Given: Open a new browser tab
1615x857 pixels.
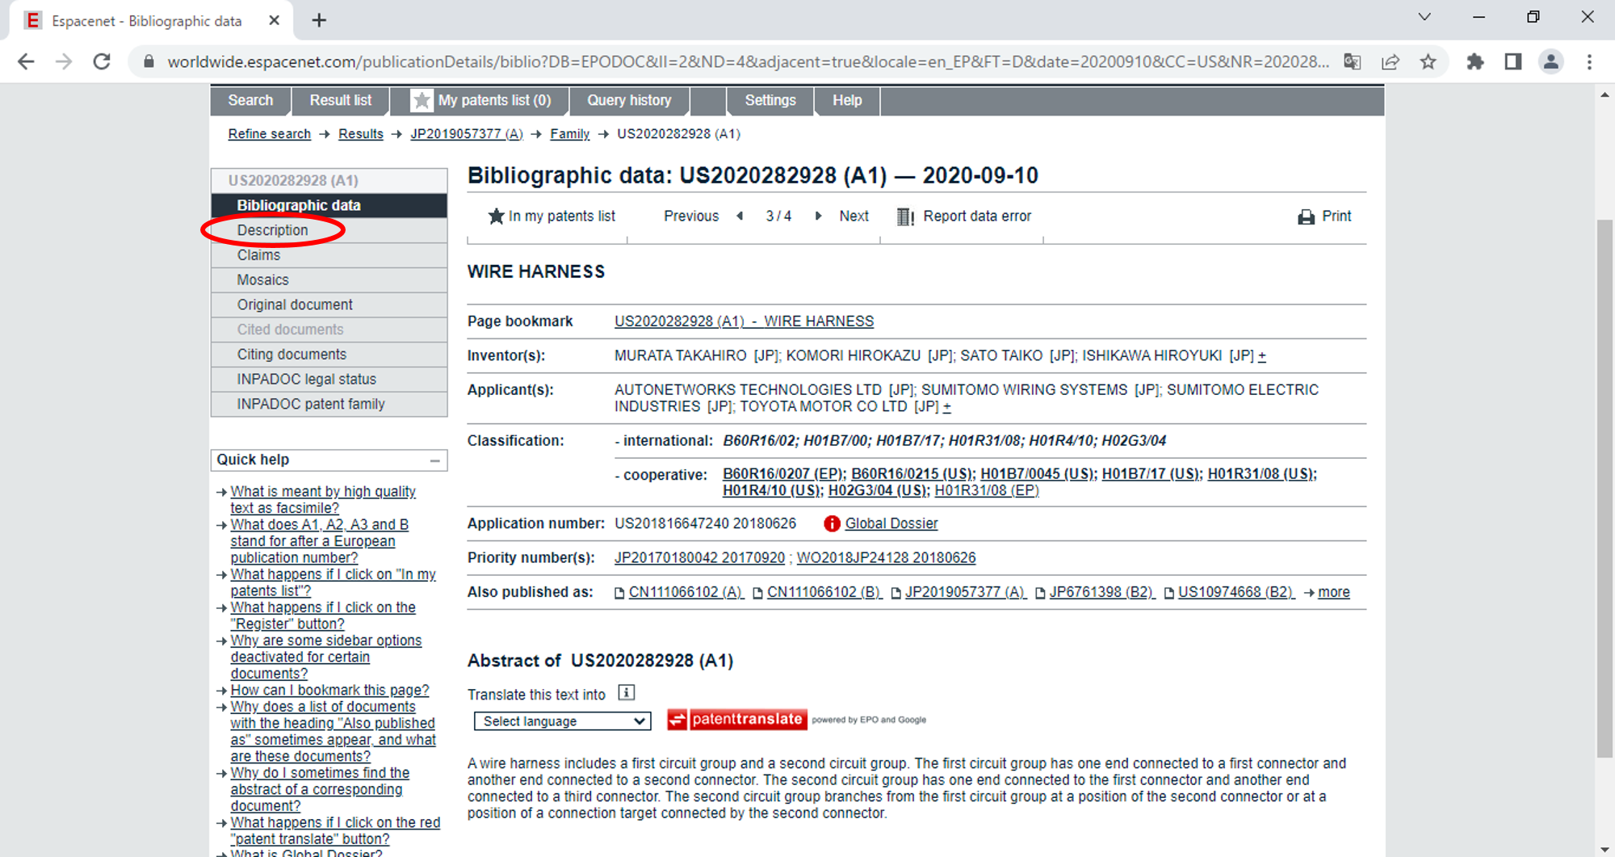Looking at the screenshot, I should tap(319, 20).
